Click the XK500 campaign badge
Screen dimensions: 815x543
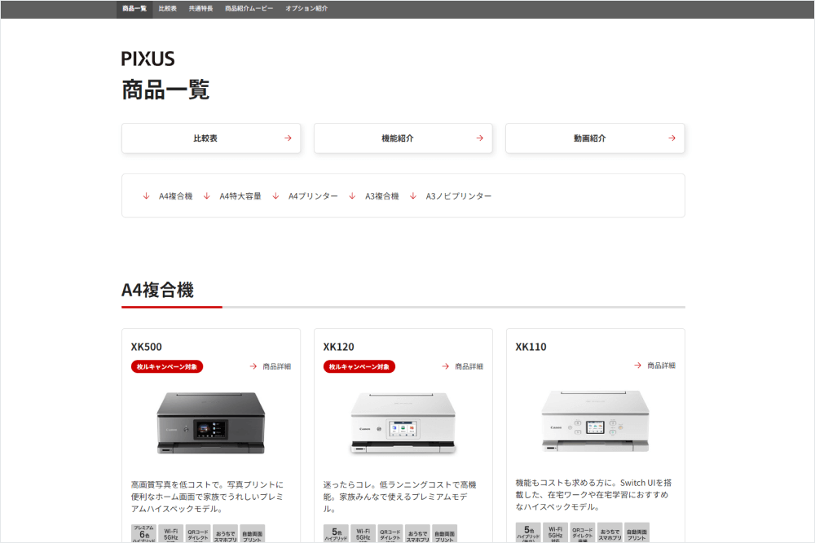(x=167, y=366)
